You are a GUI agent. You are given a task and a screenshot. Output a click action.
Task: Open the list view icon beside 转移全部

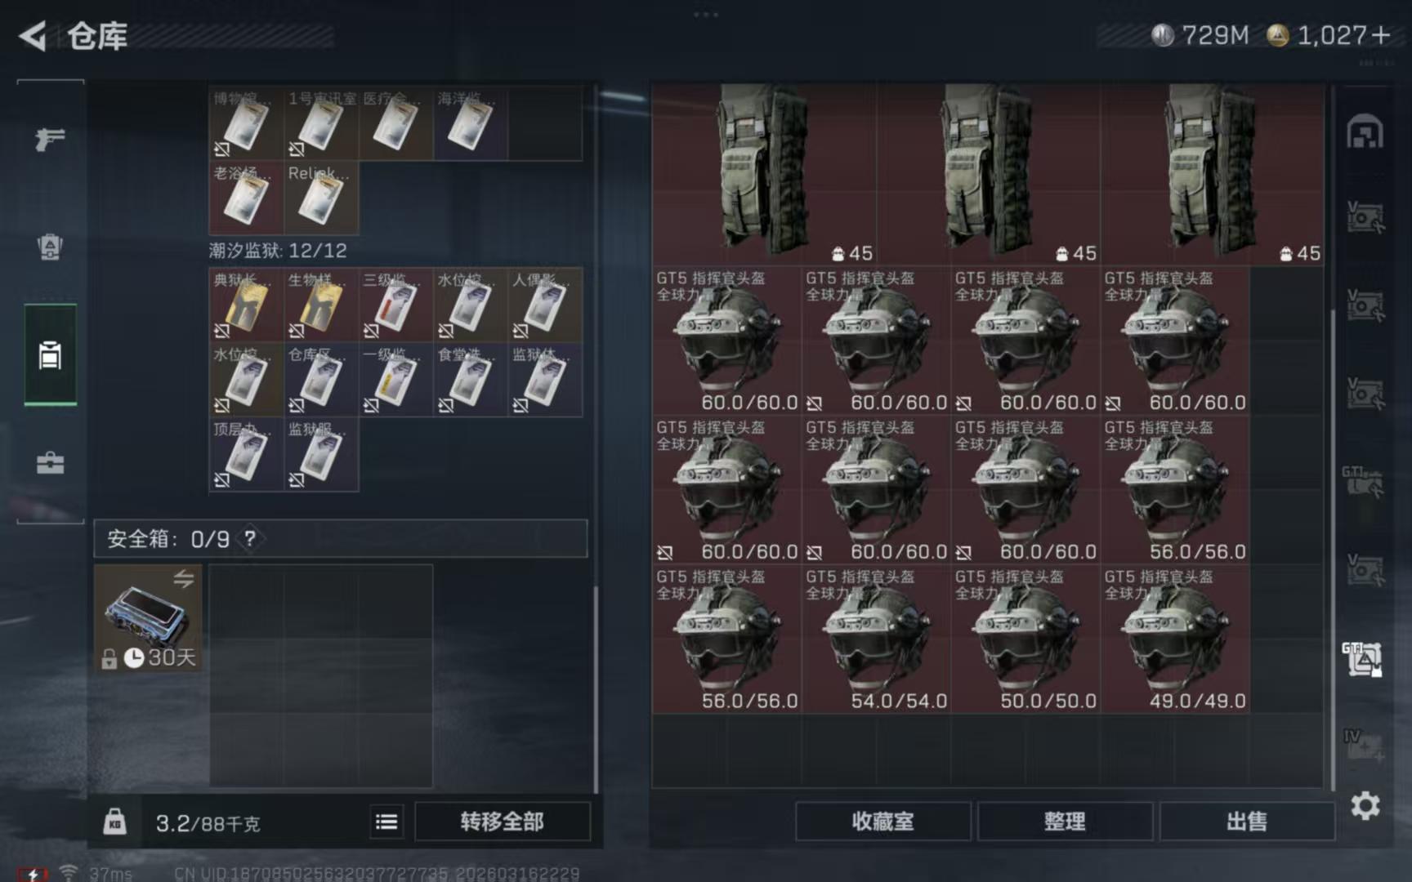click(x=387, y=822)
